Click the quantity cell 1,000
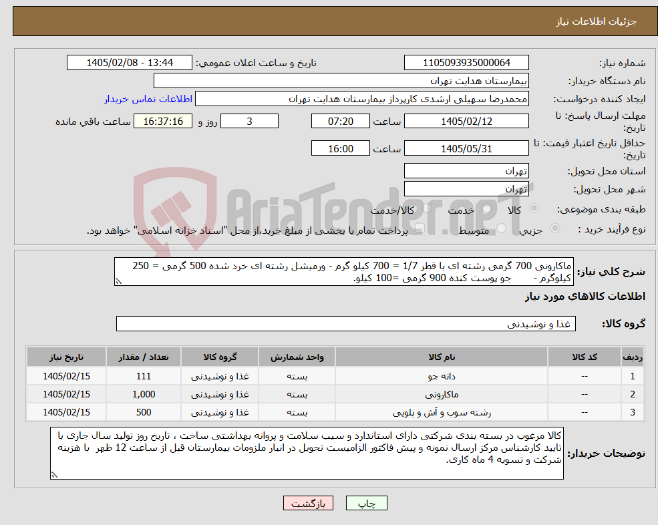Image resolution: width=658 pixels, height=525 pixels. pos(144,394)
